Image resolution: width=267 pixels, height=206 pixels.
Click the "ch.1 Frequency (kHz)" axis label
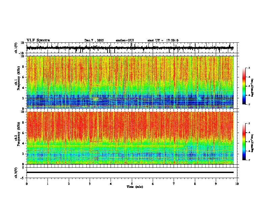[x=17, y=82]
